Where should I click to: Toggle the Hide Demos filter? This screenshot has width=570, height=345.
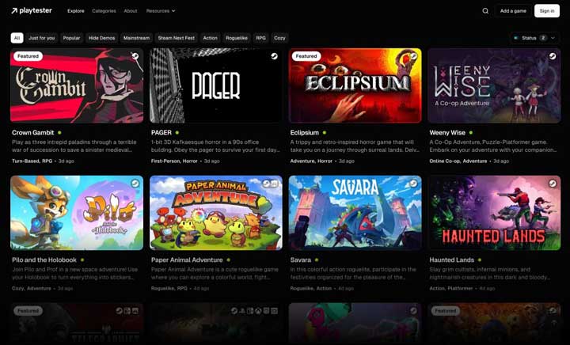(102, 38)
